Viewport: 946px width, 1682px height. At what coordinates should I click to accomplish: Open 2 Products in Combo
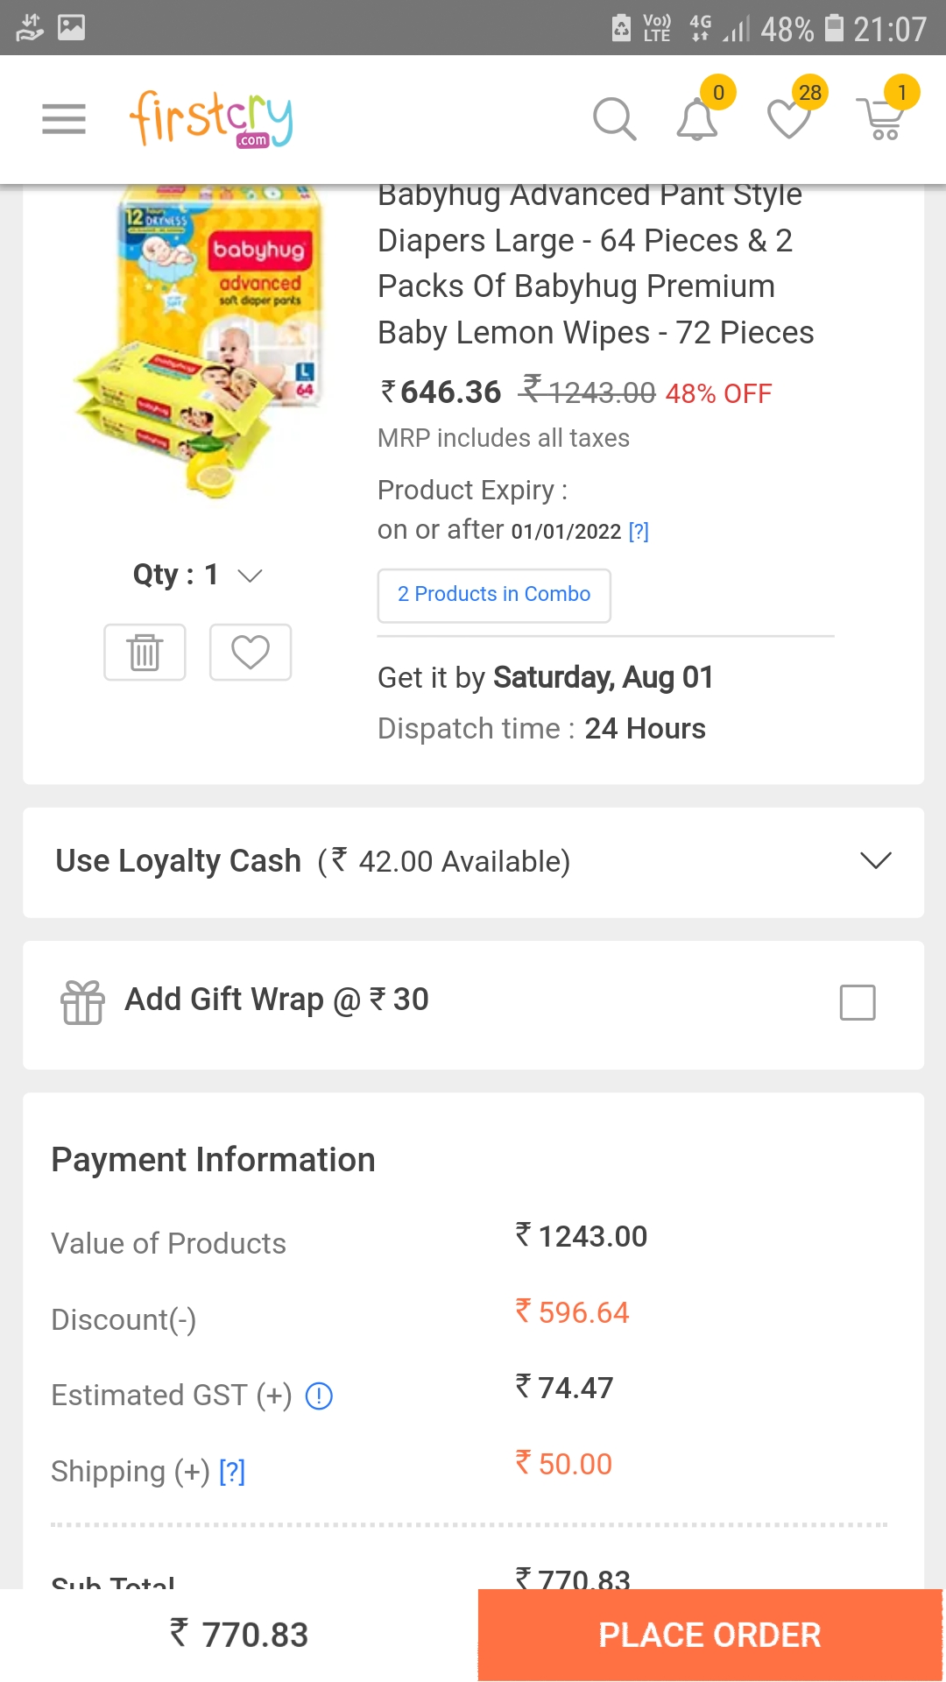(494, 595)
